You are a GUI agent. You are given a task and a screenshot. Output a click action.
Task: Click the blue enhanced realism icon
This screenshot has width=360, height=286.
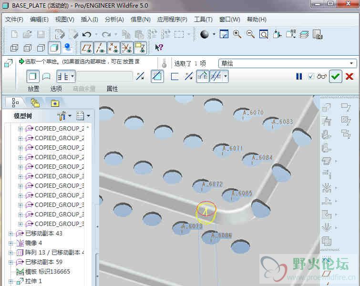(x=68, y=48)
